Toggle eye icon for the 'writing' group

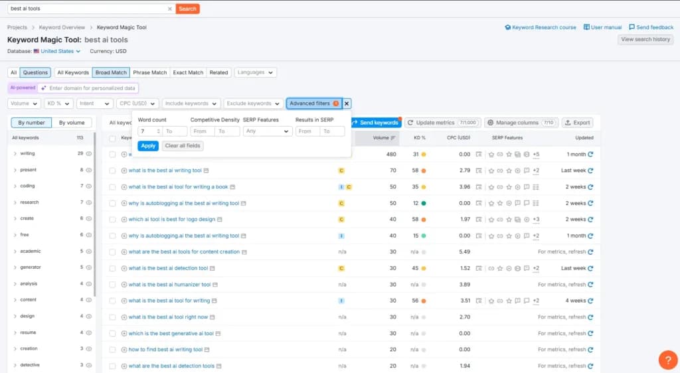[x=89, y=154]
